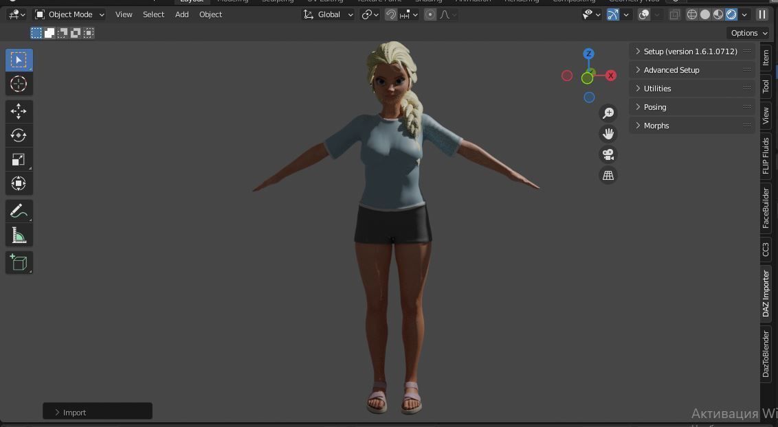Image resolution: width=778 pixels, height=427 pixels.
Task: Select the Select Box tool
Action: coord(19,60)
